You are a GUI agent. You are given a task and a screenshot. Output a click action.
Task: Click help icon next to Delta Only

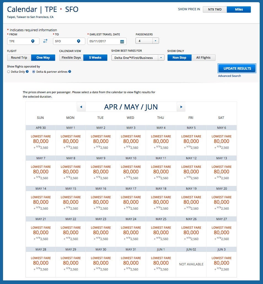tap(27, 72)
